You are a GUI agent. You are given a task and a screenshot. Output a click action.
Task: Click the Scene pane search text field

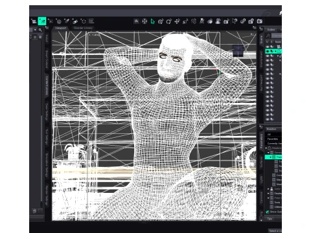click(x=277, y=36)
